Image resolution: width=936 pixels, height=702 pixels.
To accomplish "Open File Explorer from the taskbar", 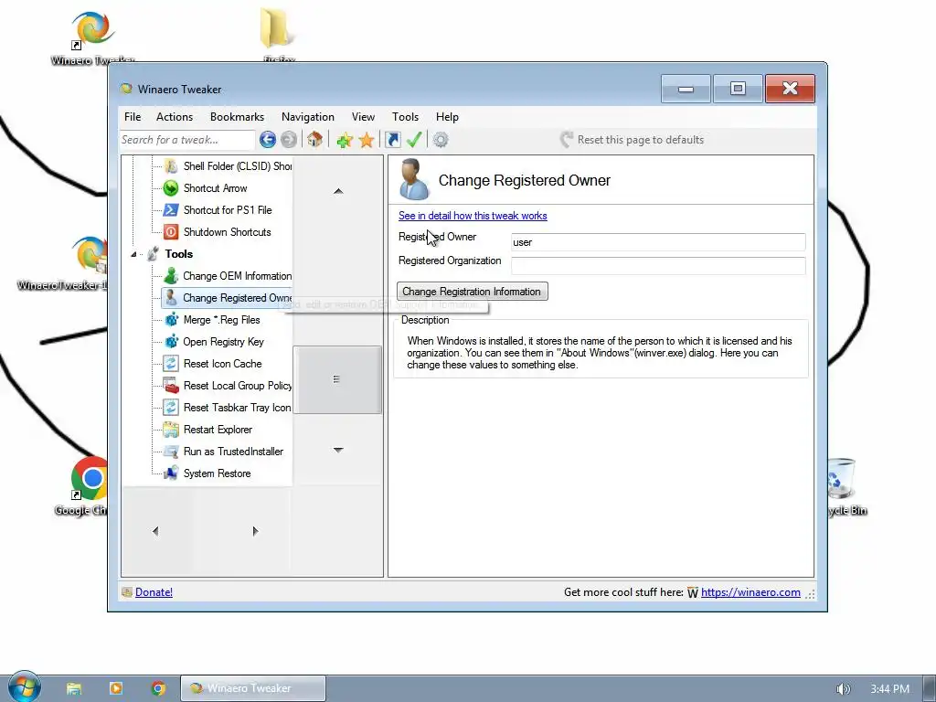I will point(74,688).
